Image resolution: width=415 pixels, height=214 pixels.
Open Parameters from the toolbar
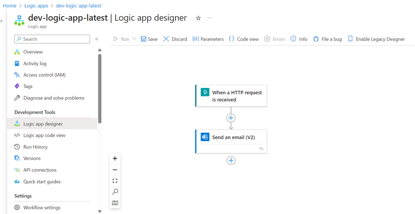point(208,39)
